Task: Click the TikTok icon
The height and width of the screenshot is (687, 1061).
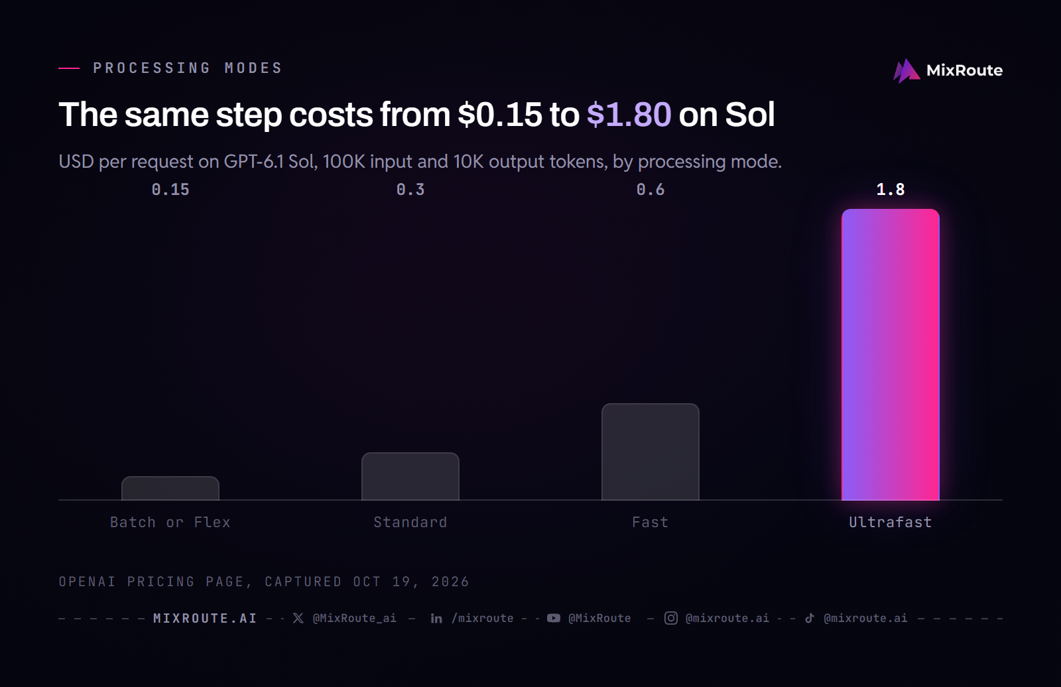Action: [x=810, y=618]
